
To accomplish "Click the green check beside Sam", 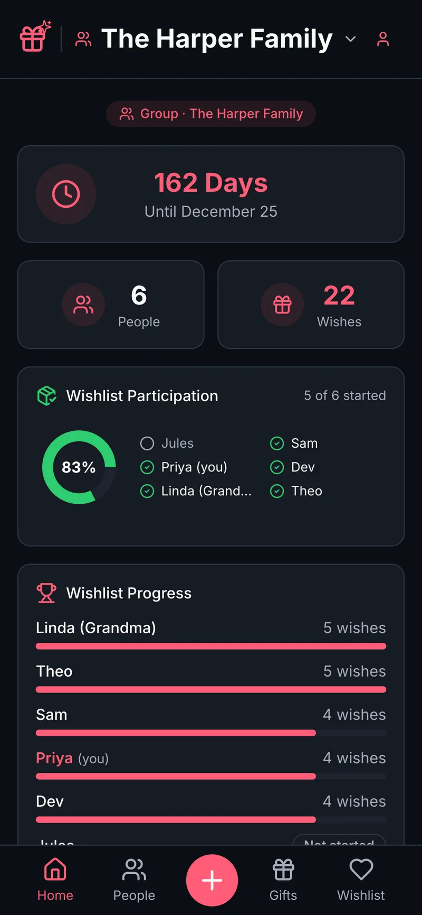I will pyautogui.click(x=277, y=443).
